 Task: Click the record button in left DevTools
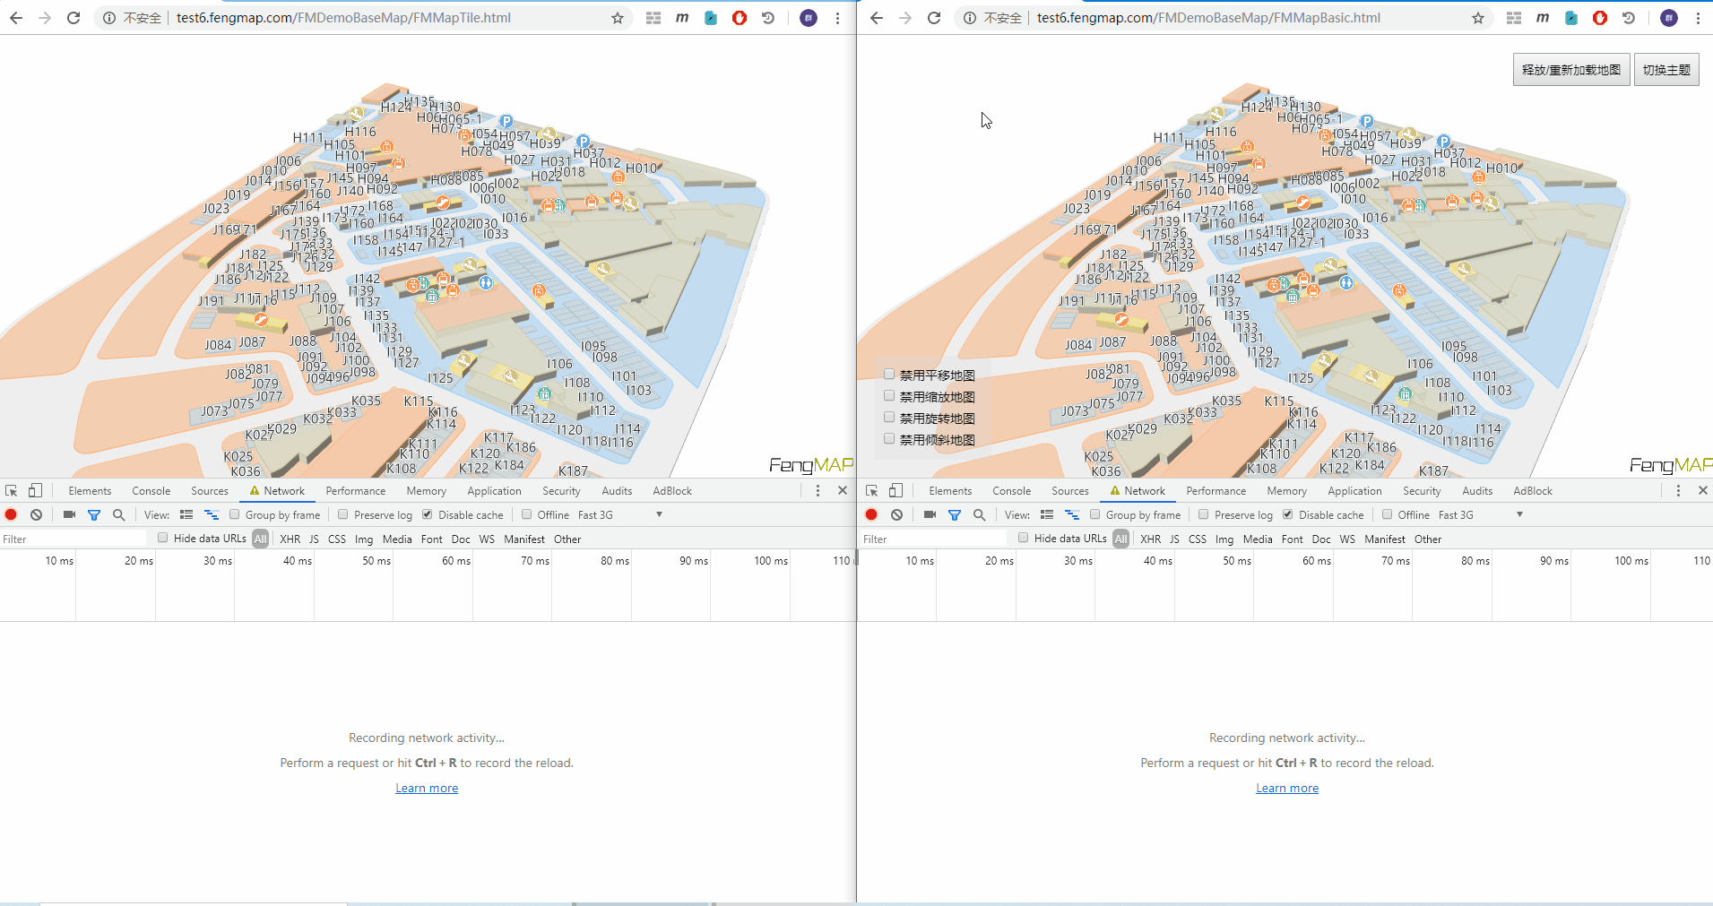coord(11,514)
